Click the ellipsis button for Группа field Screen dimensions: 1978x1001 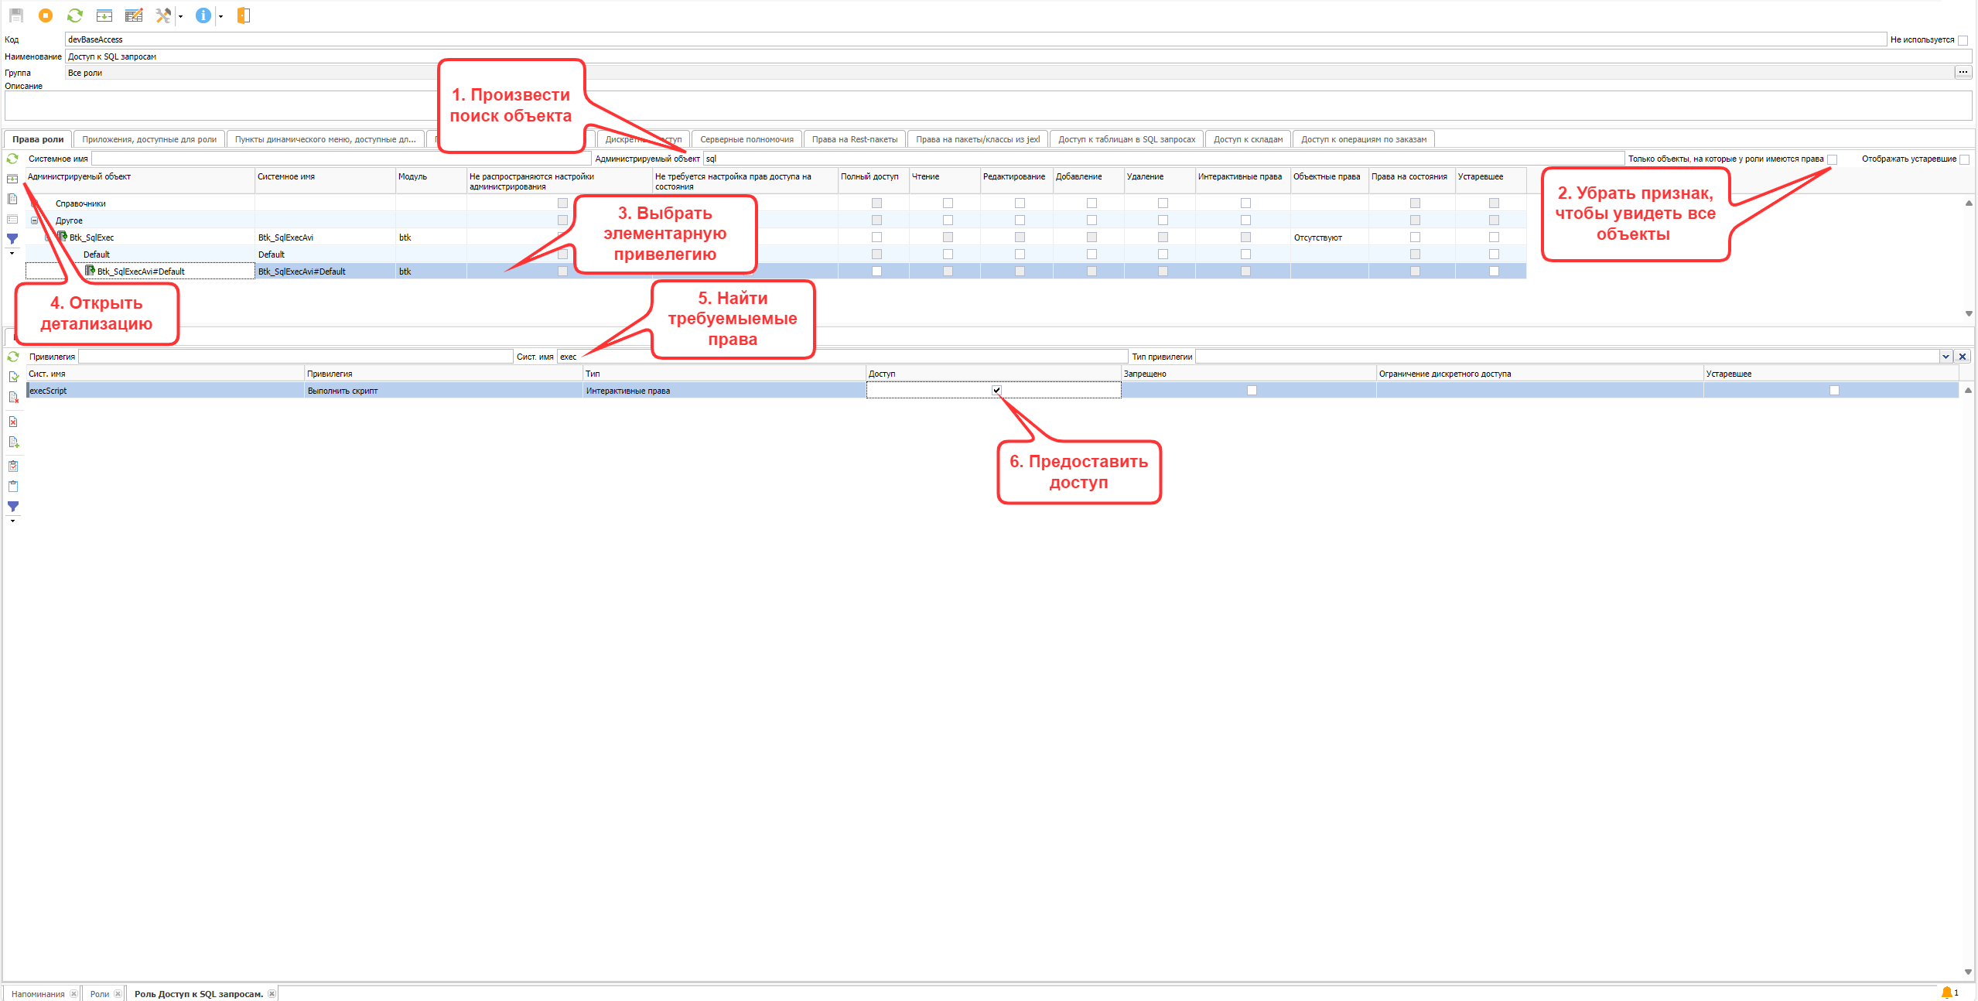point(1963,73)
